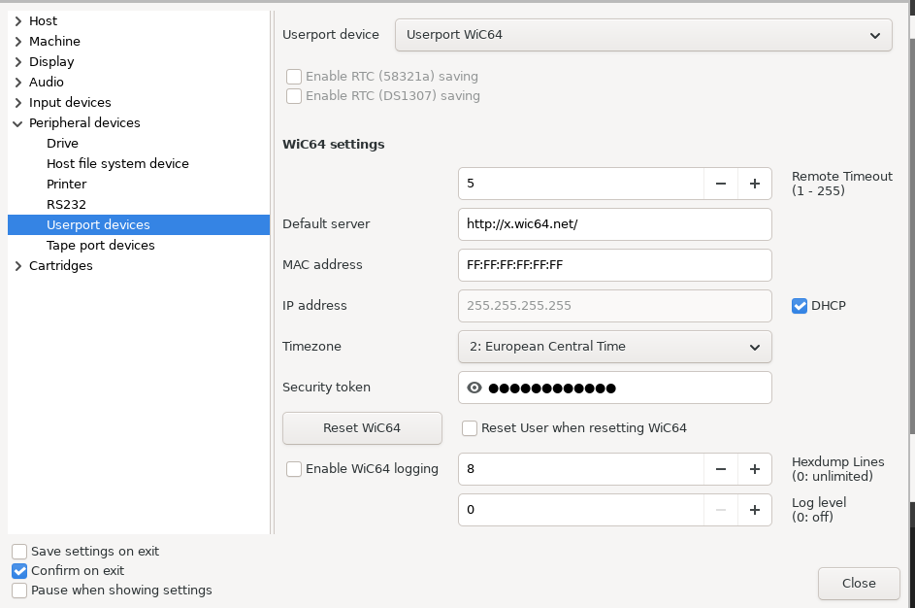915x608 pixels.
Task: Expand the Display tree node
Action: click(18, 62)
